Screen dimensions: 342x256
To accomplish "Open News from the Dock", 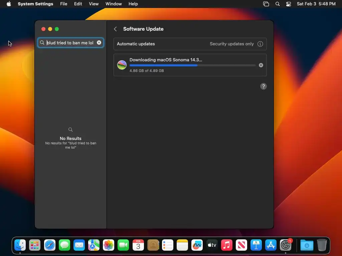I will coord(241,245).
